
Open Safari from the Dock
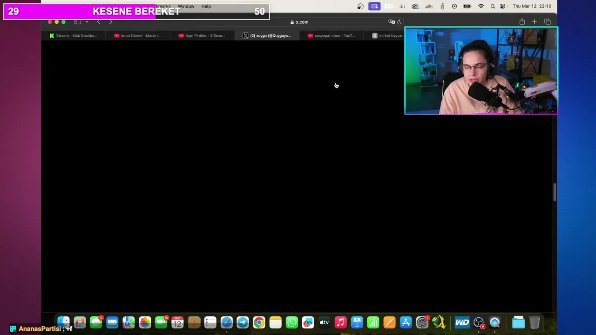coord(226,322)
